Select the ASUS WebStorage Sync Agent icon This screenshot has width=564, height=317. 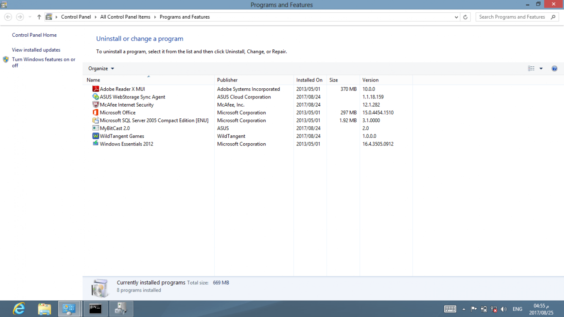coord(96,97)
